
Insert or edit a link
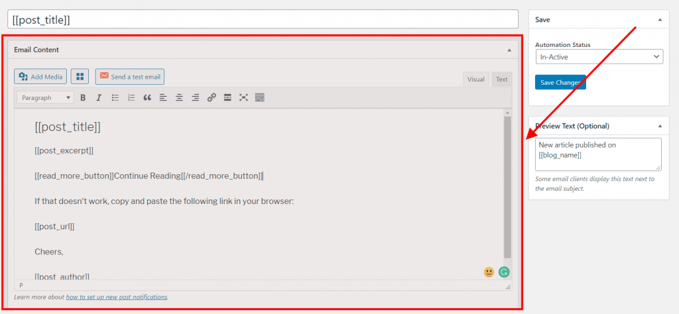[x=212, y=98]
